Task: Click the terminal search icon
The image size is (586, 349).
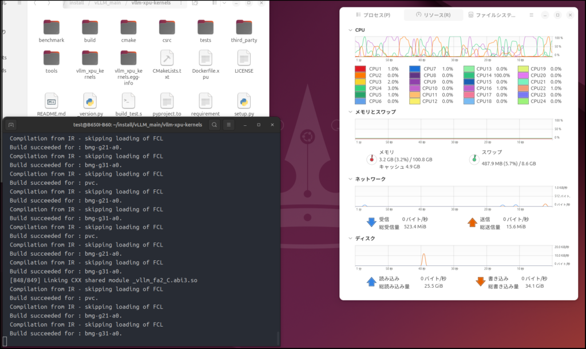Action: click(x=214, y=125)
